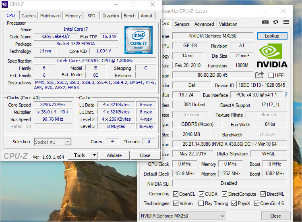
Task: Click the GPU-Z screenshot camera icon
Action: pyautogui.click(x=265, y=22)
